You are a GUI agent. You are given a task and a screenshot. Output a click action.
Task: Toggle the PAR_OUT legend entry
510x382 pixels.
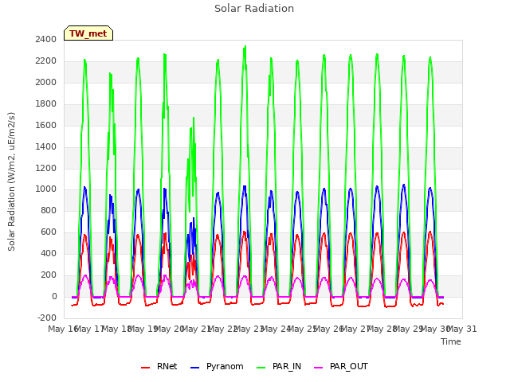[x=341, y=366]
